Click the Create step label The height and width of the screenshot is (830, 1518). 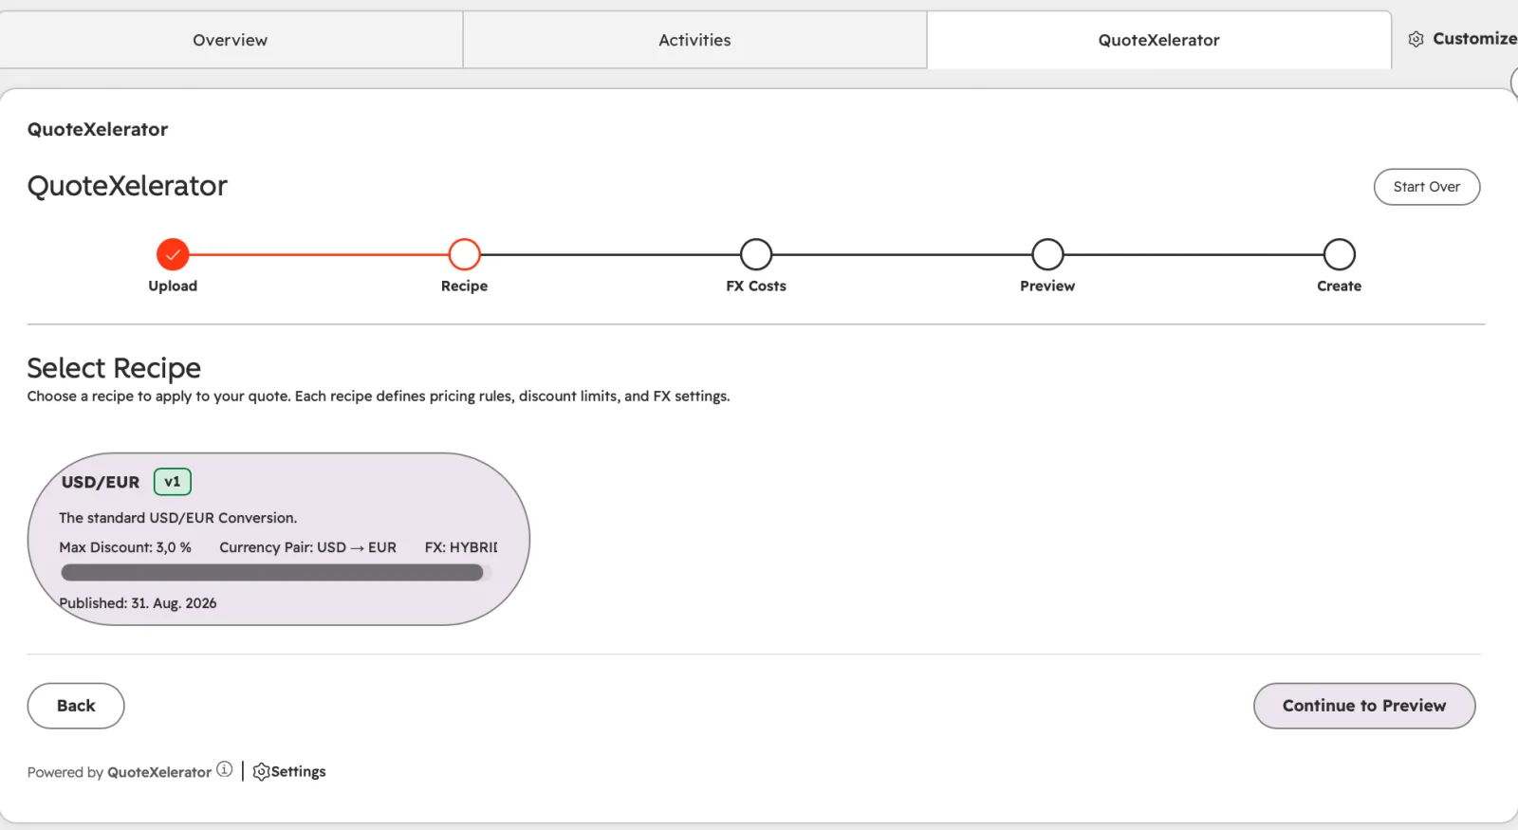click(x=1339, y=286)
